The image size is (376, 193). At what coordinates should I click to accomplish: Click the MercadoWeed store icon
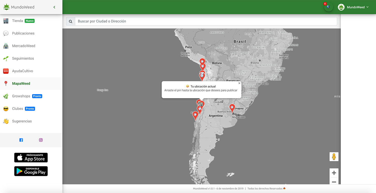coord(6,46)
